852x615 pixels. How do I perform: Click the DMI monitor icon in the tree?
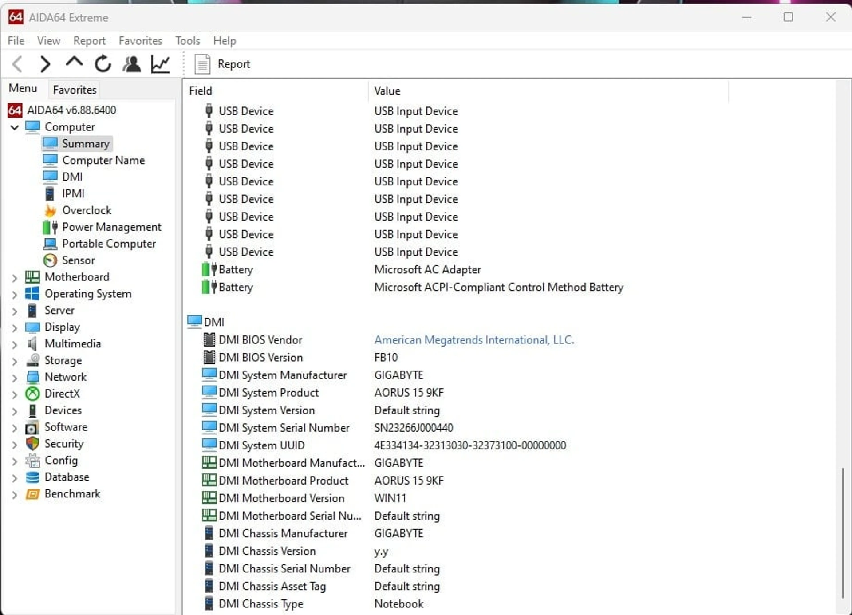(x=50, y=177)
